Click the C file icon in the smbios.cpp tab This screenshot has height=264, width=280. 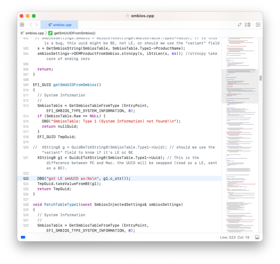click(50, 25)
